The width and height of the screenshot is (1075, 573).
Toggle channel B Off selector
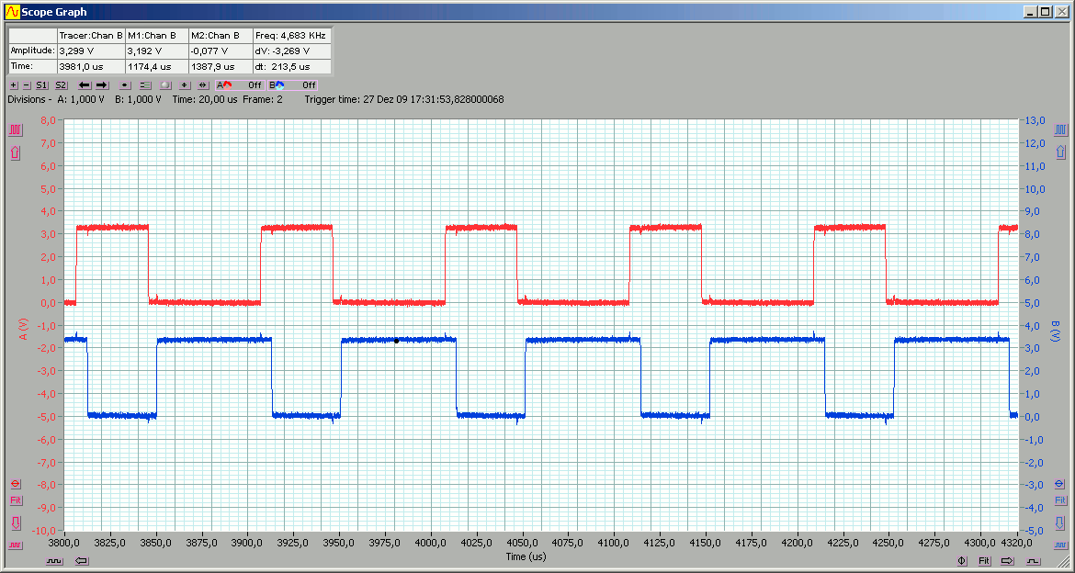click(293, 85)
